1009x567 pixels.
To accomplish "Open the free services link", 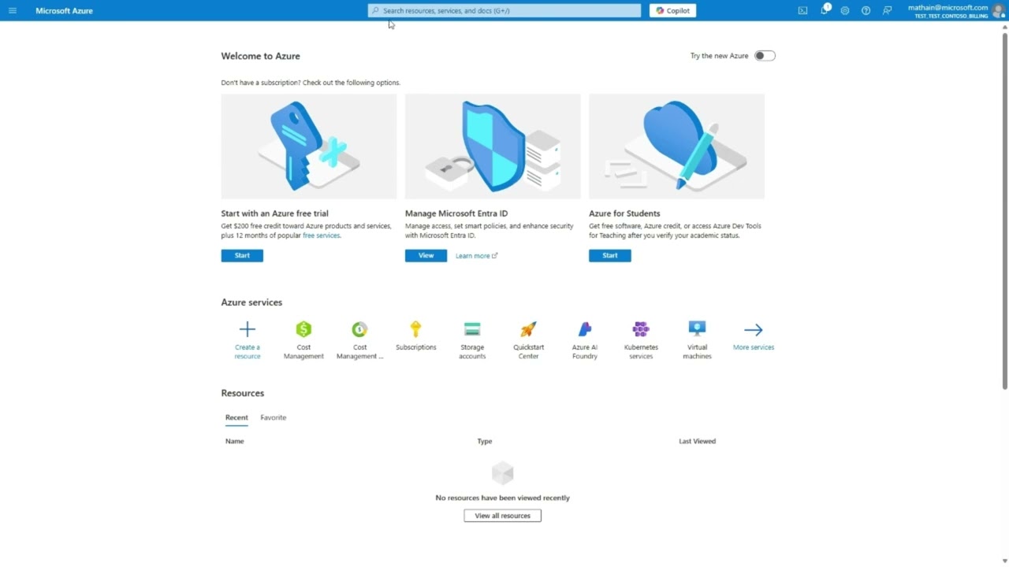I will click(x=321, y=235).
